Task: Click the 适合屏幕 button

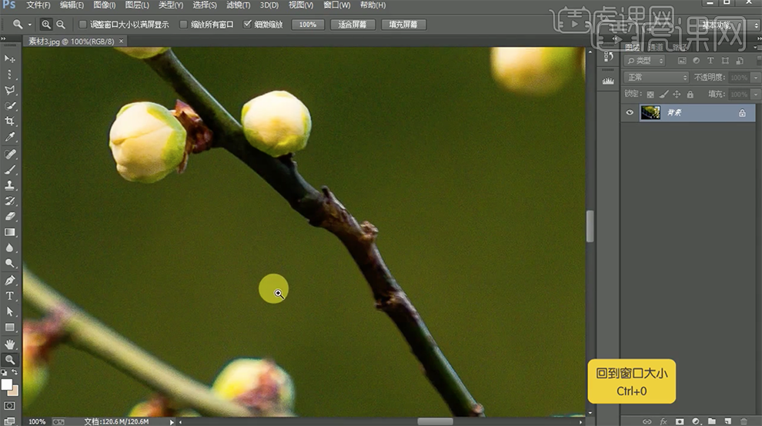Action: pos(353,25)
